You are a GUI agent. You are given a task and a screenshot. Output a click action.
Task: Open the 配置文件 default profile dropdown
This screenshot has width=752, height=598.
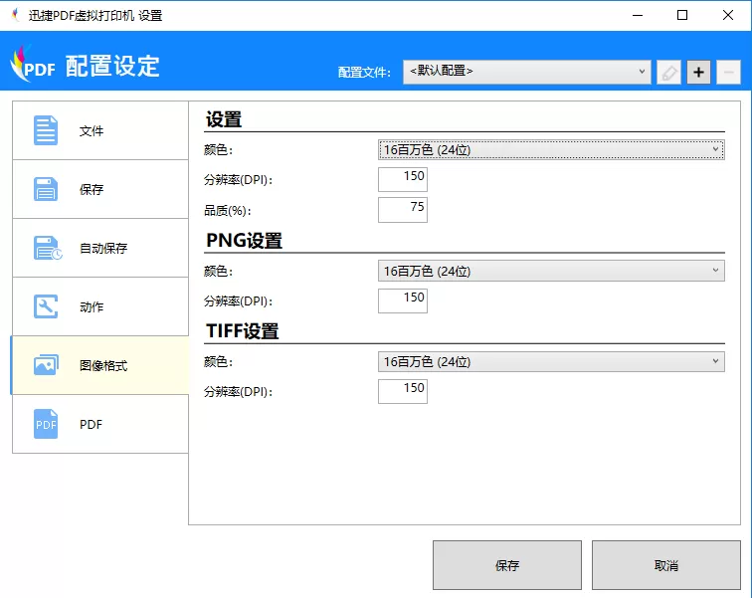click(x=526, y=72)
